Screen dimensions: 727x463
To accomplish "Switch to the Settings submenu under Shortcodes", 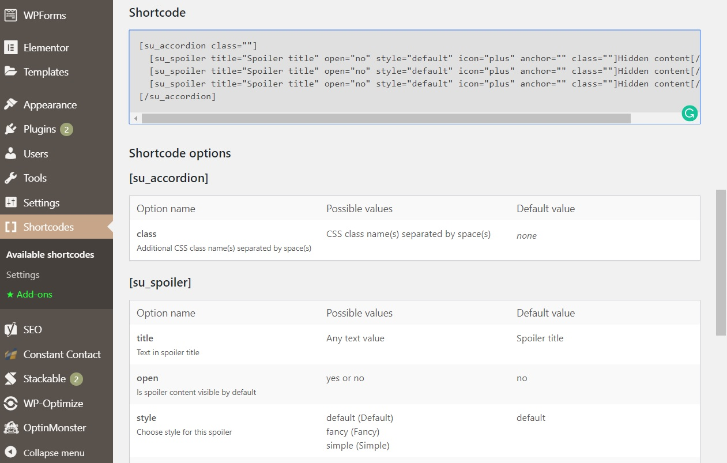I will point(22,275).
